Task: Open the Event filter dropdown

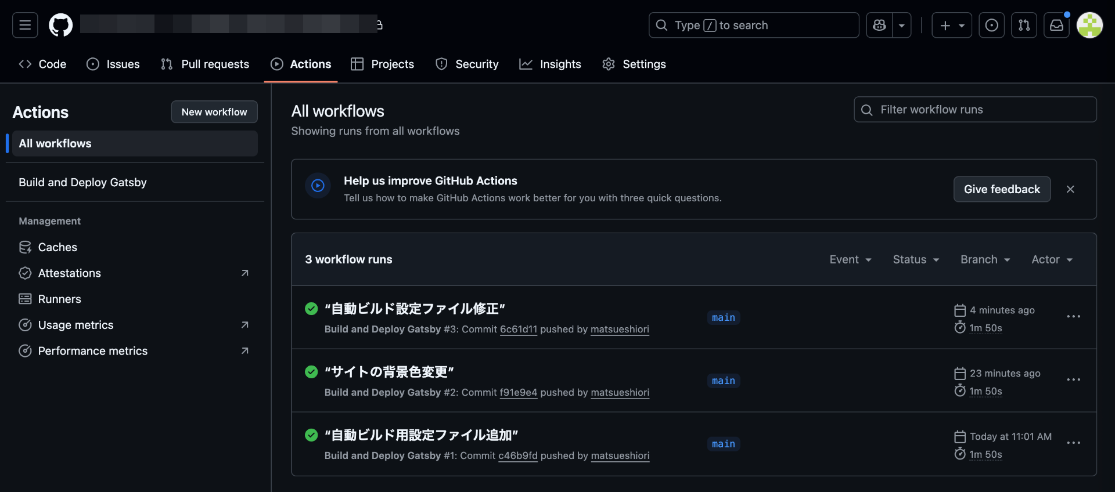Action: [851, 259]
